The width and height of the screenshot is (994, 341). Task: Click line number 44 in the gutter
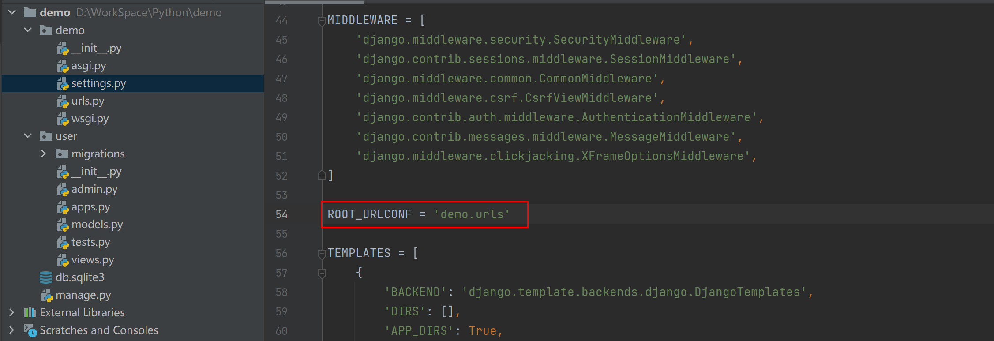[281, 20]
